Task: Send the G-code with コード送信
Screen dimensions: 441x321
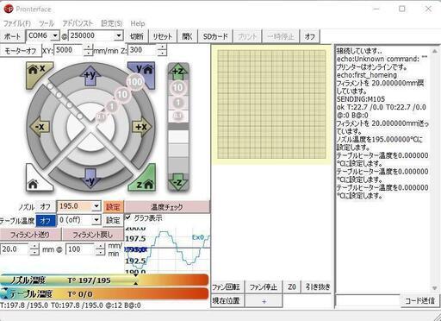Action: pyautogui.click(x=419, y=301)
